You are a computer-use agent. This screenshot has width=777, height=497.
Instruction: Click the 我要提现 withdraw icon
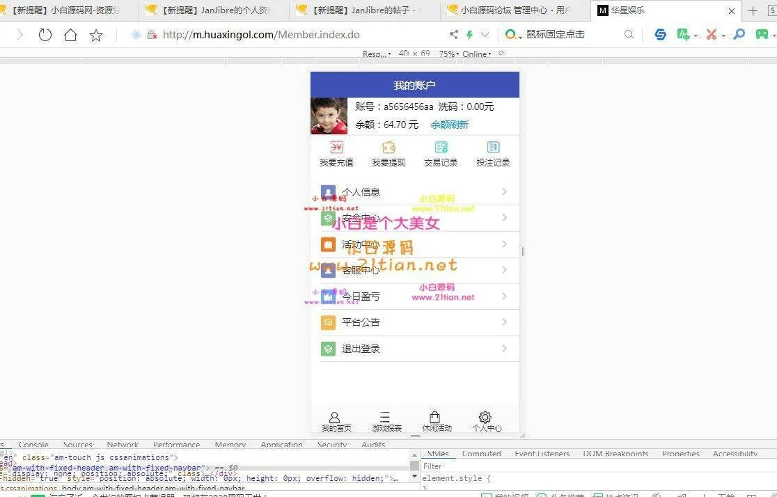pos(388,148)
